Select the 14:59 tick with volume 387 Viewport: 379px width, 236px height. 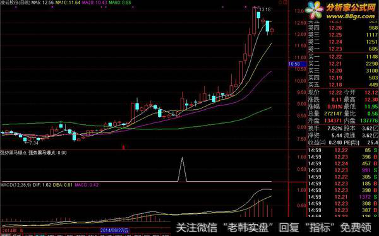[343, 210]
